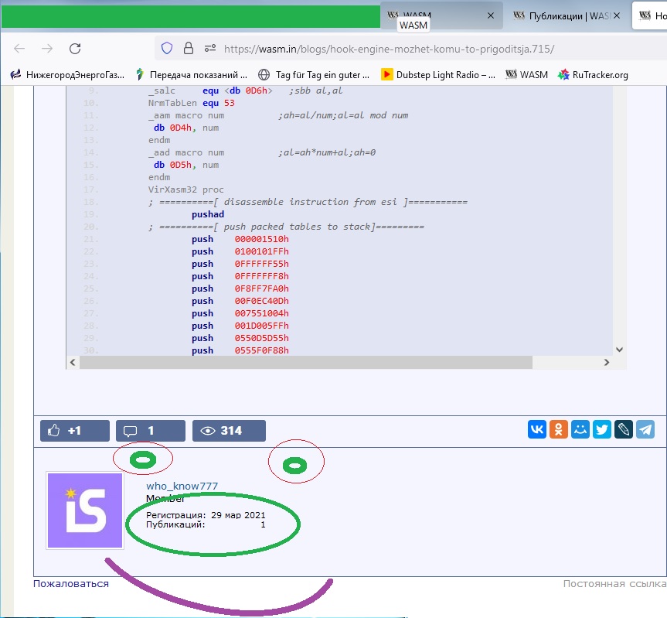Open site permissions icon in address bar
667x618 pixels.
[x=209, y=49]
